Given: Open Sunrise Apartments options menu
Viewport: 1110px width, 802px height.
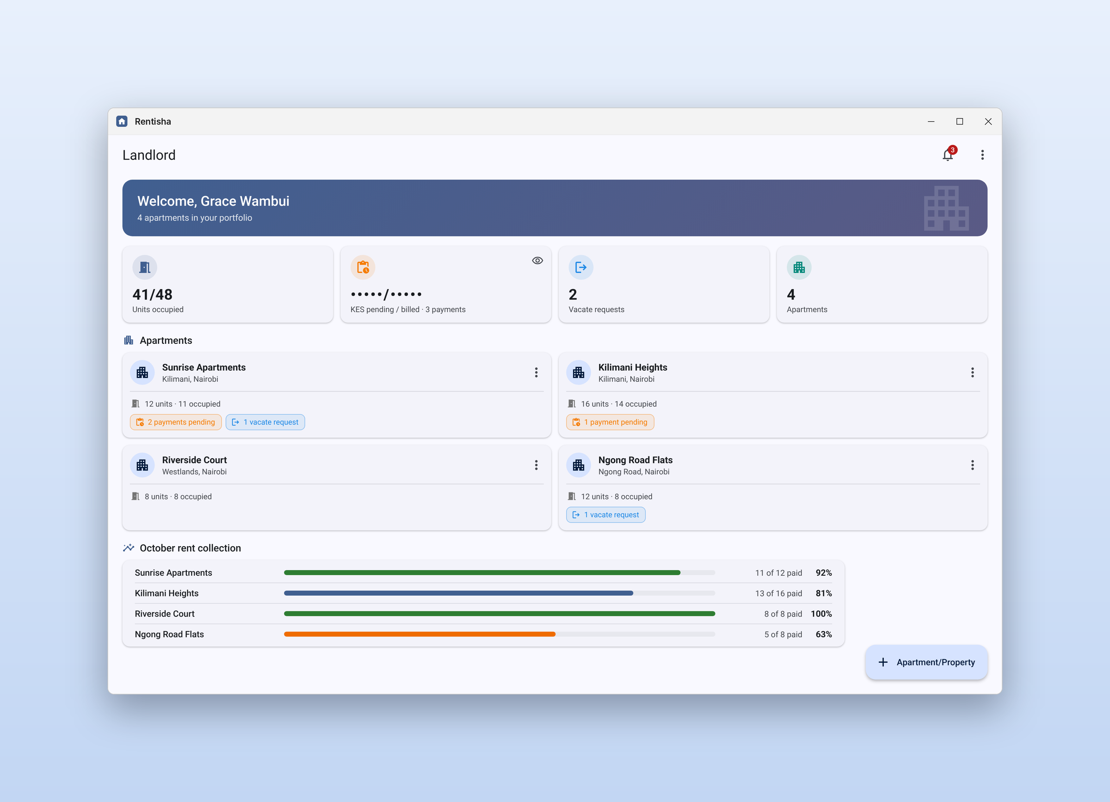Looking at the screenshot, I should coord(536,373).
